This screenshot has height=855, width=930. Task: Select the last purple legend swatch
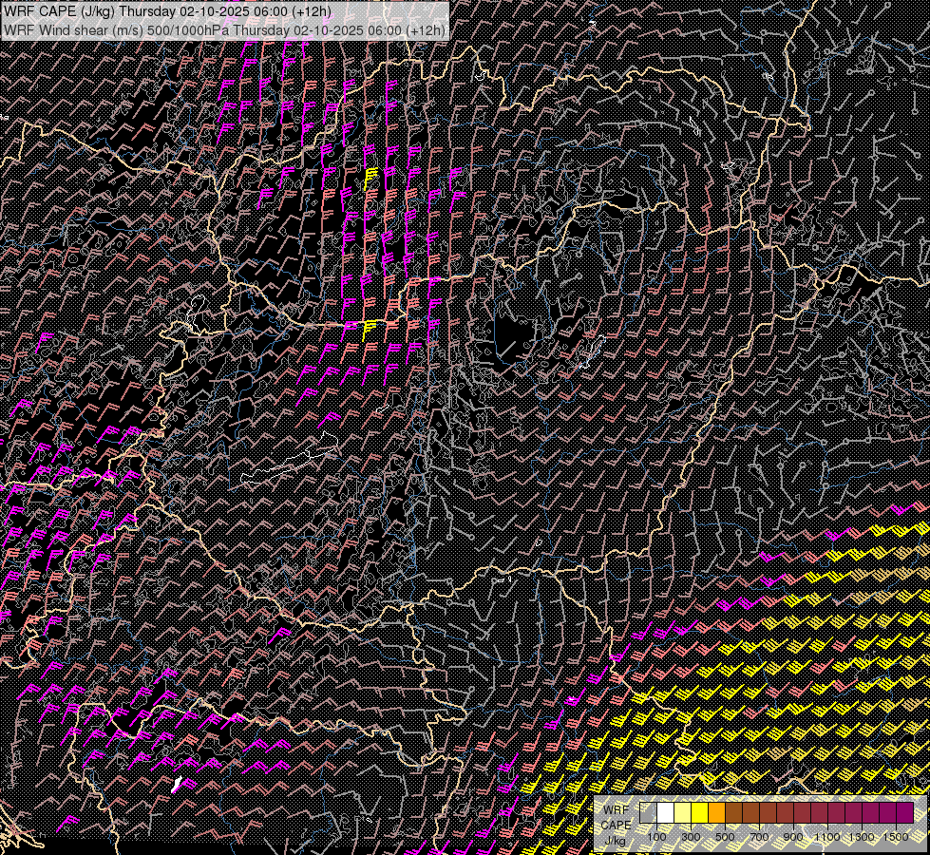[x=904, y=812]
